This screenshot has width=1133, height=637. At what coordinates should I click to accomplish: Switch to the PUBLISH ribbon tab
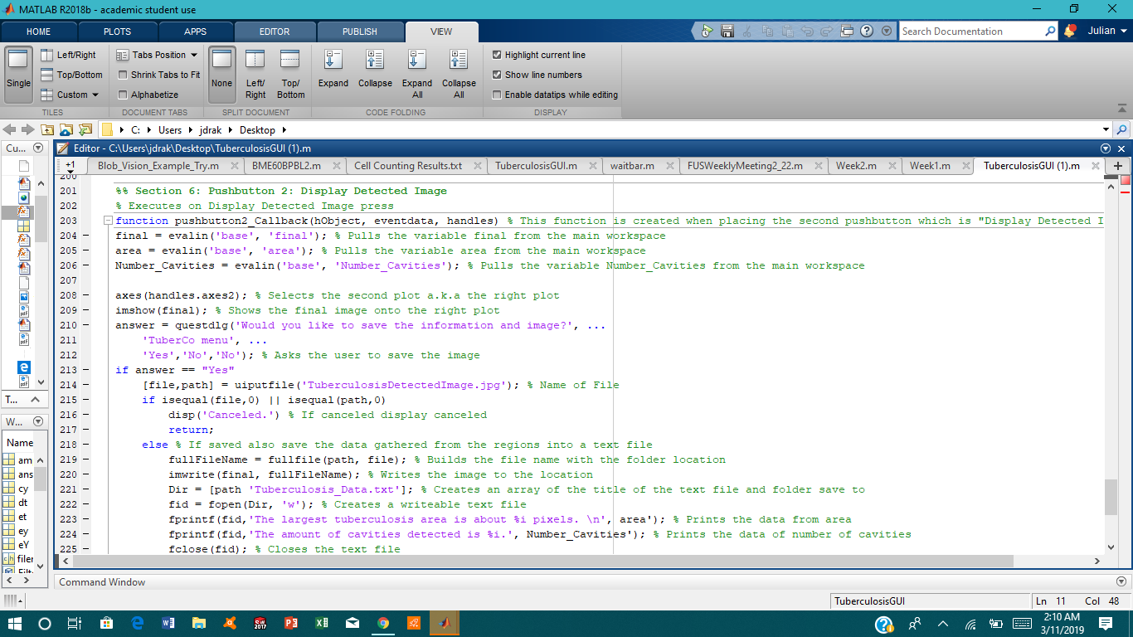click(360, 32)
